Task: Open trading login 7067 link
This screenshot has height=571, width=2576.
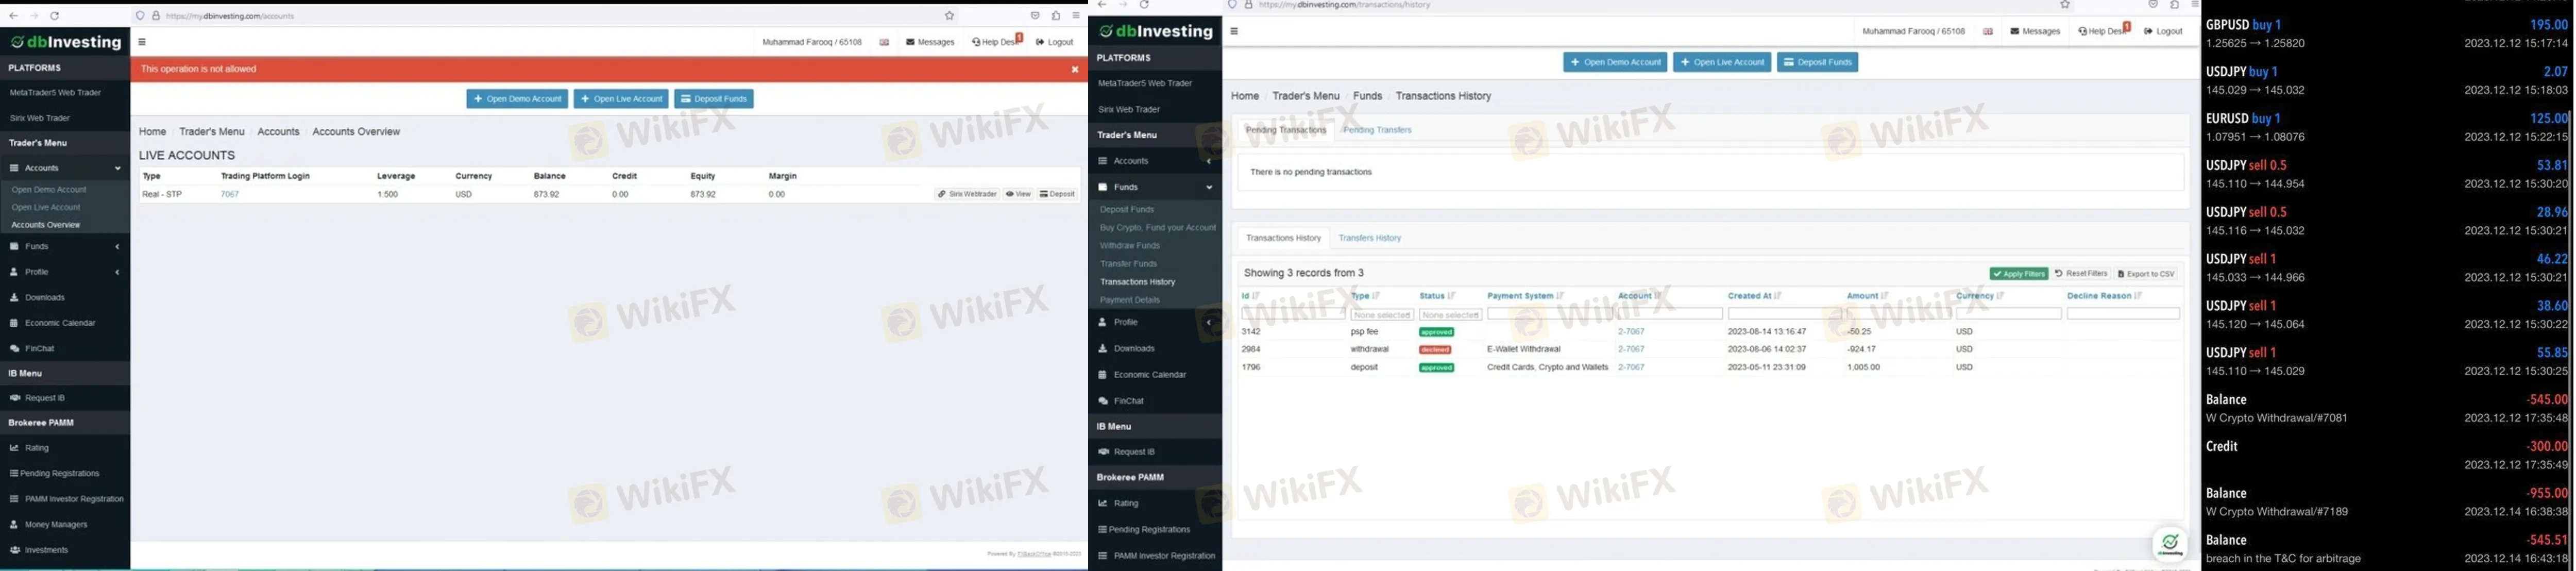Action: (x=230, y=194)
